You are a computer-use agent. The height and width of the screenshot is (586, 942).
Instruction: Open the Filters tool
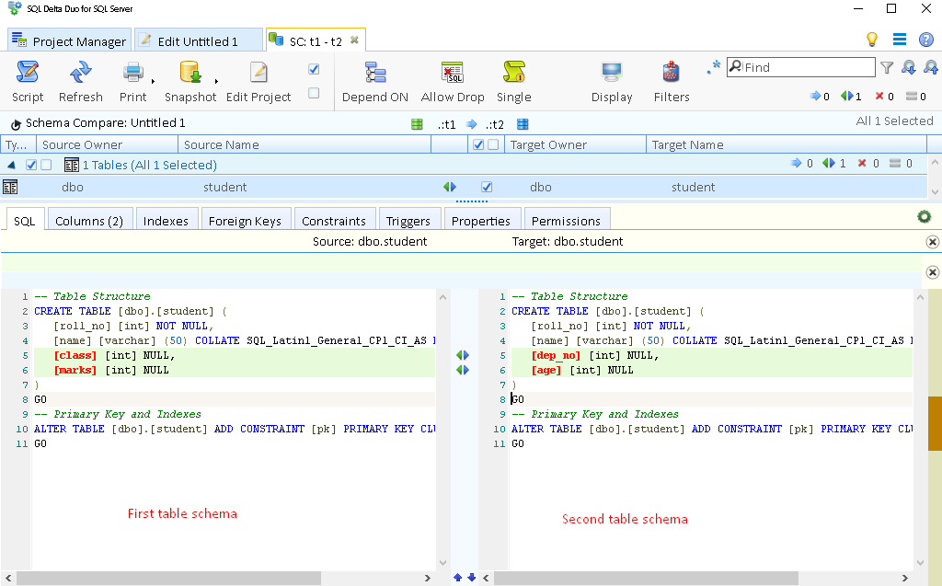671,79
